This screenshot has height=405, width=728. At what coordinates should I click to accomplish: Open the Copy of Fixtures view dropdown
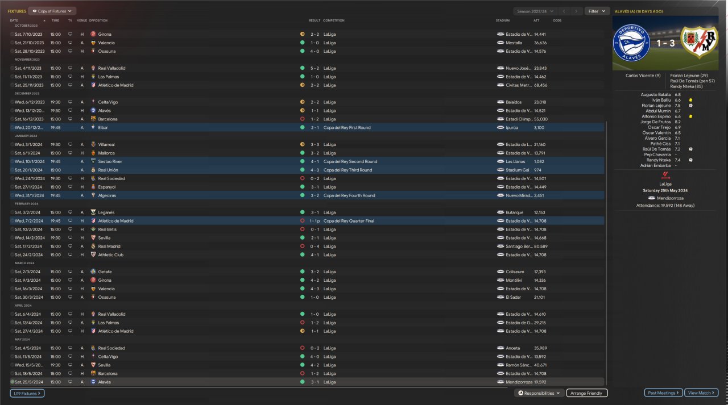pos(52,11)
